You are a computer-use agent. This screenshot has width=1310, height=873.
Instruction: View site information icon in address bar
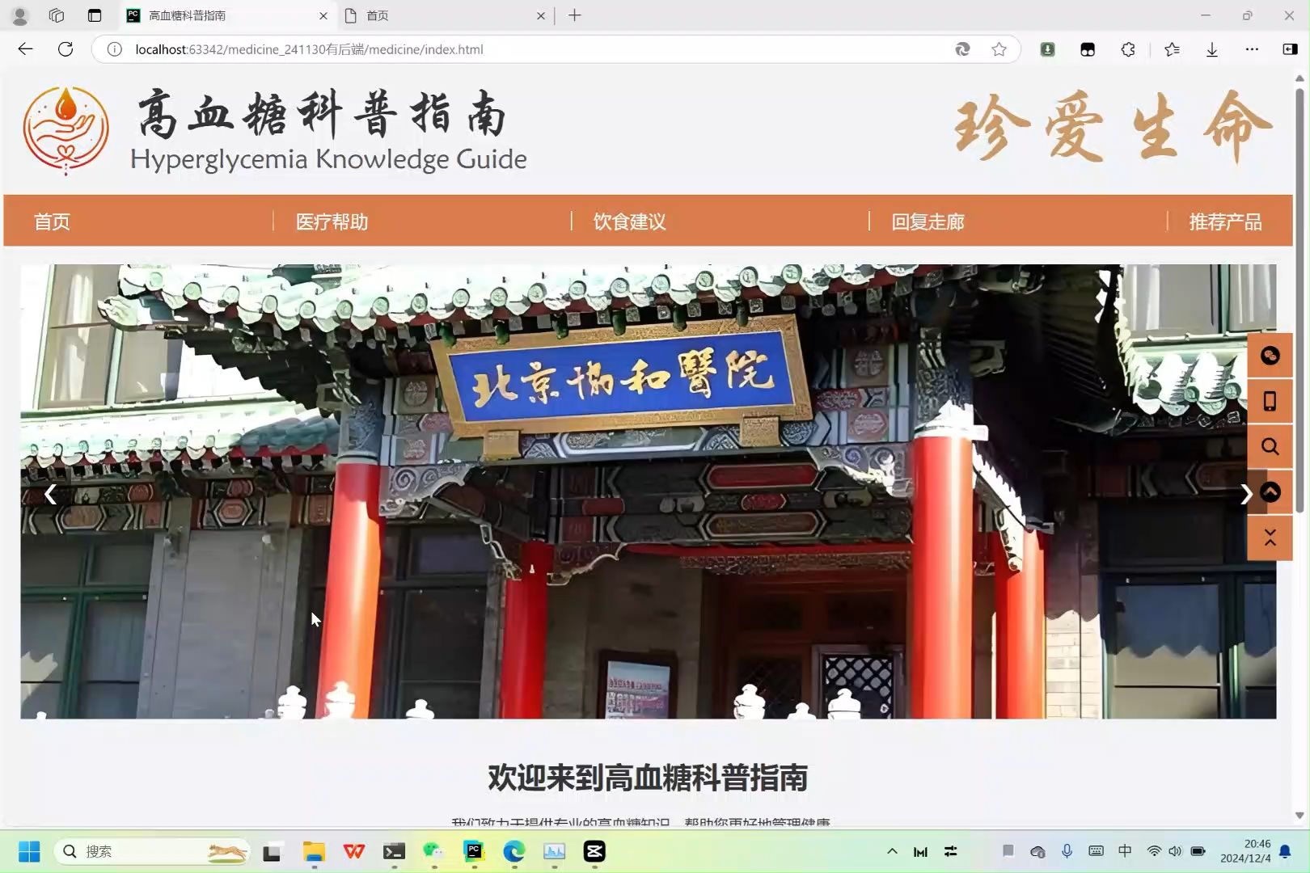click(x=115, y=49)
